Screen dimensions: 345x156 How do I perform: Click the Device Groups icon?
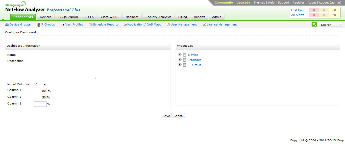click(7, 25)
